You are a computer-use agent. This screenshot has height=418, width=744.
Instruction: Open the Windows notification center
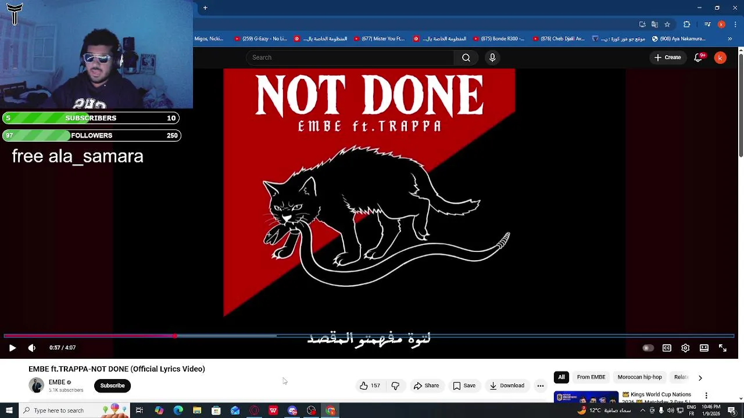tap(732, 410)
